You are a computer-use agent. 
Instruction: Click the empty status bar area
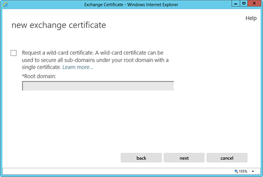click(118, 171)
